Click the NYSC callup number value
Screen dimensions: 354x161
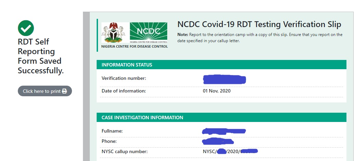230,151
